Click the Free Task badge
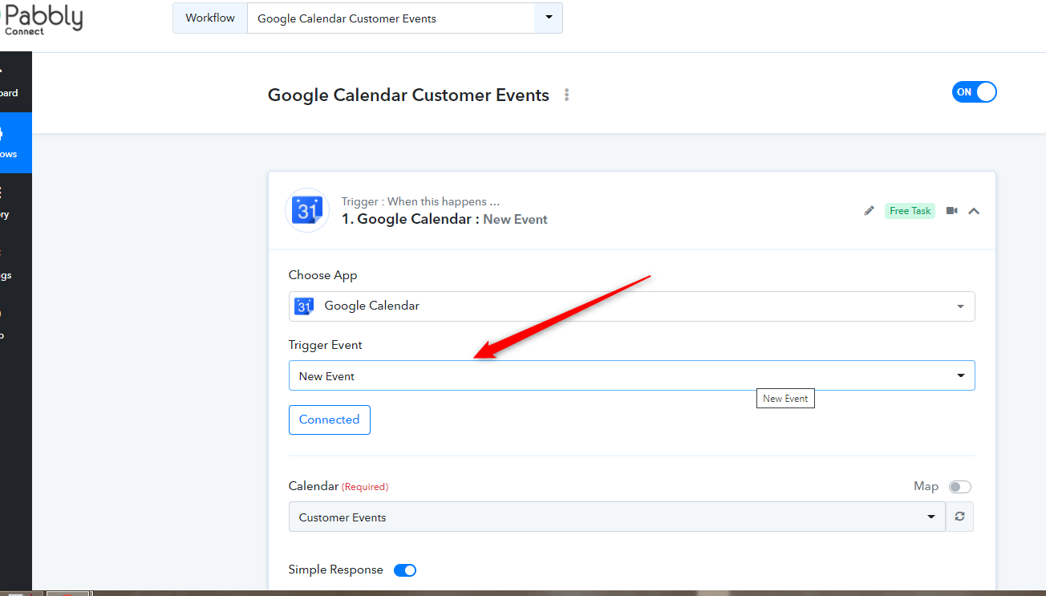The image size is (1046, 596). (910, 211)
